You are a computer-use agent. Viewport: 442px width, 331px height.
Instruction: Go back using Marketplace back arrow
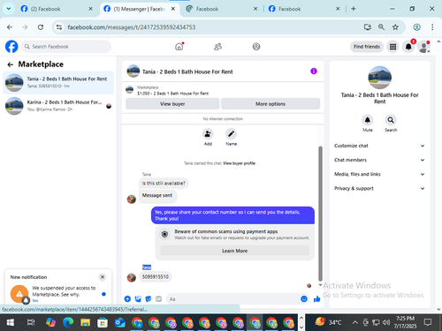point(11,64)
